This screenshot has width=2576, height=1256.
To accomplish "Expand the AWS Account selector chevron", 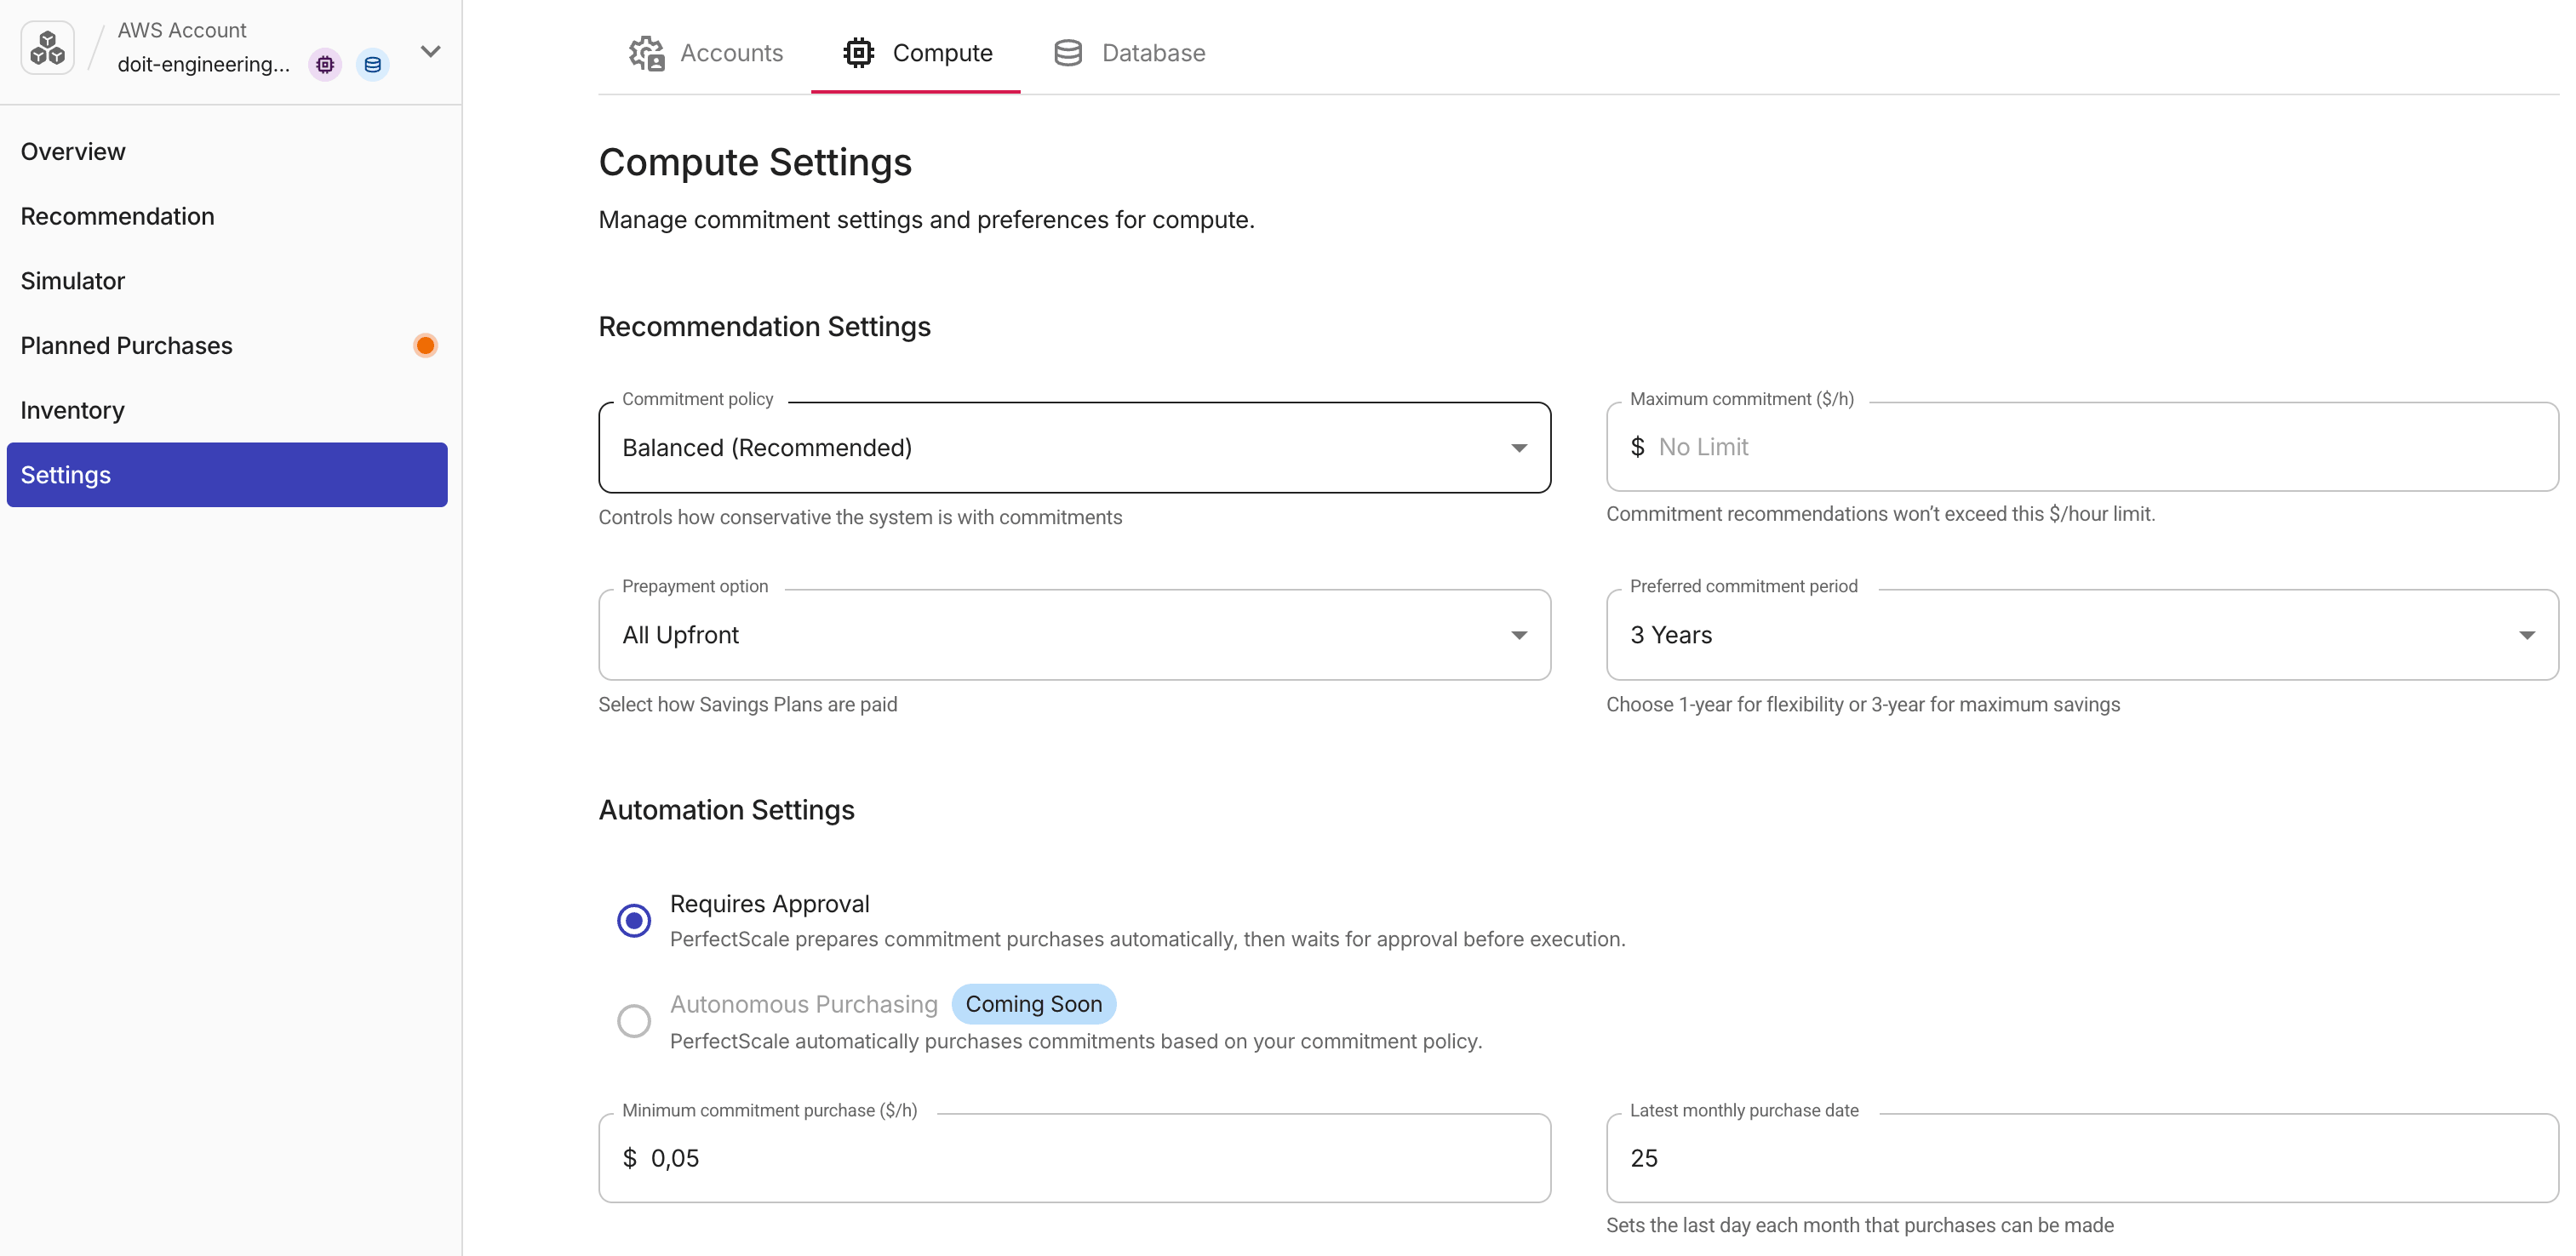I will tap(431, 51).
